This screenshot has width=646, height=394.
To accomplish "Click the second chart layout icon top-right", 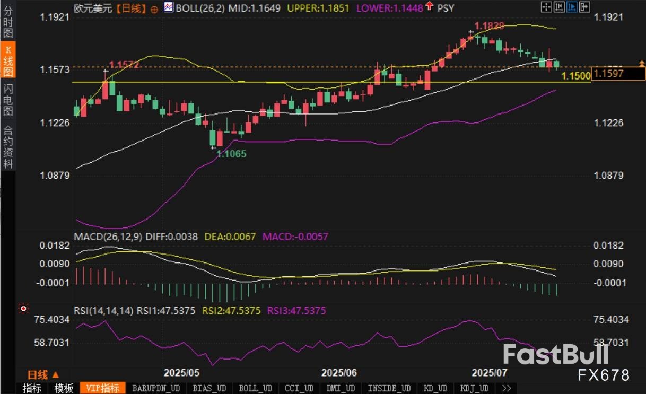I will [x=558, y=7].
